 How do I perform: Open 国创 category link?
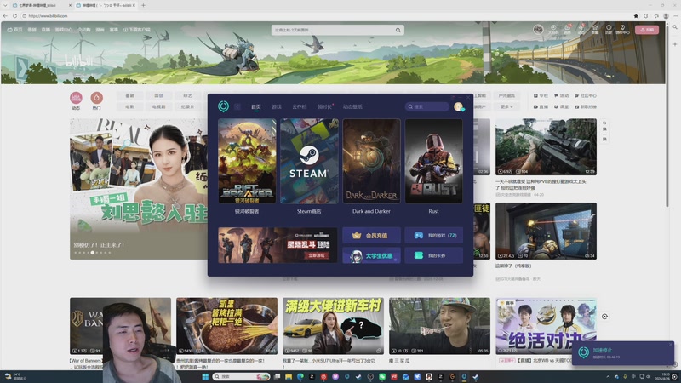click(x=159, y=95)
